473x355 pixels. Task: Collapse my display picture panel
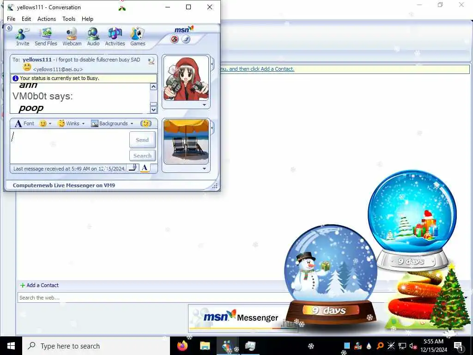coord(212,128)
